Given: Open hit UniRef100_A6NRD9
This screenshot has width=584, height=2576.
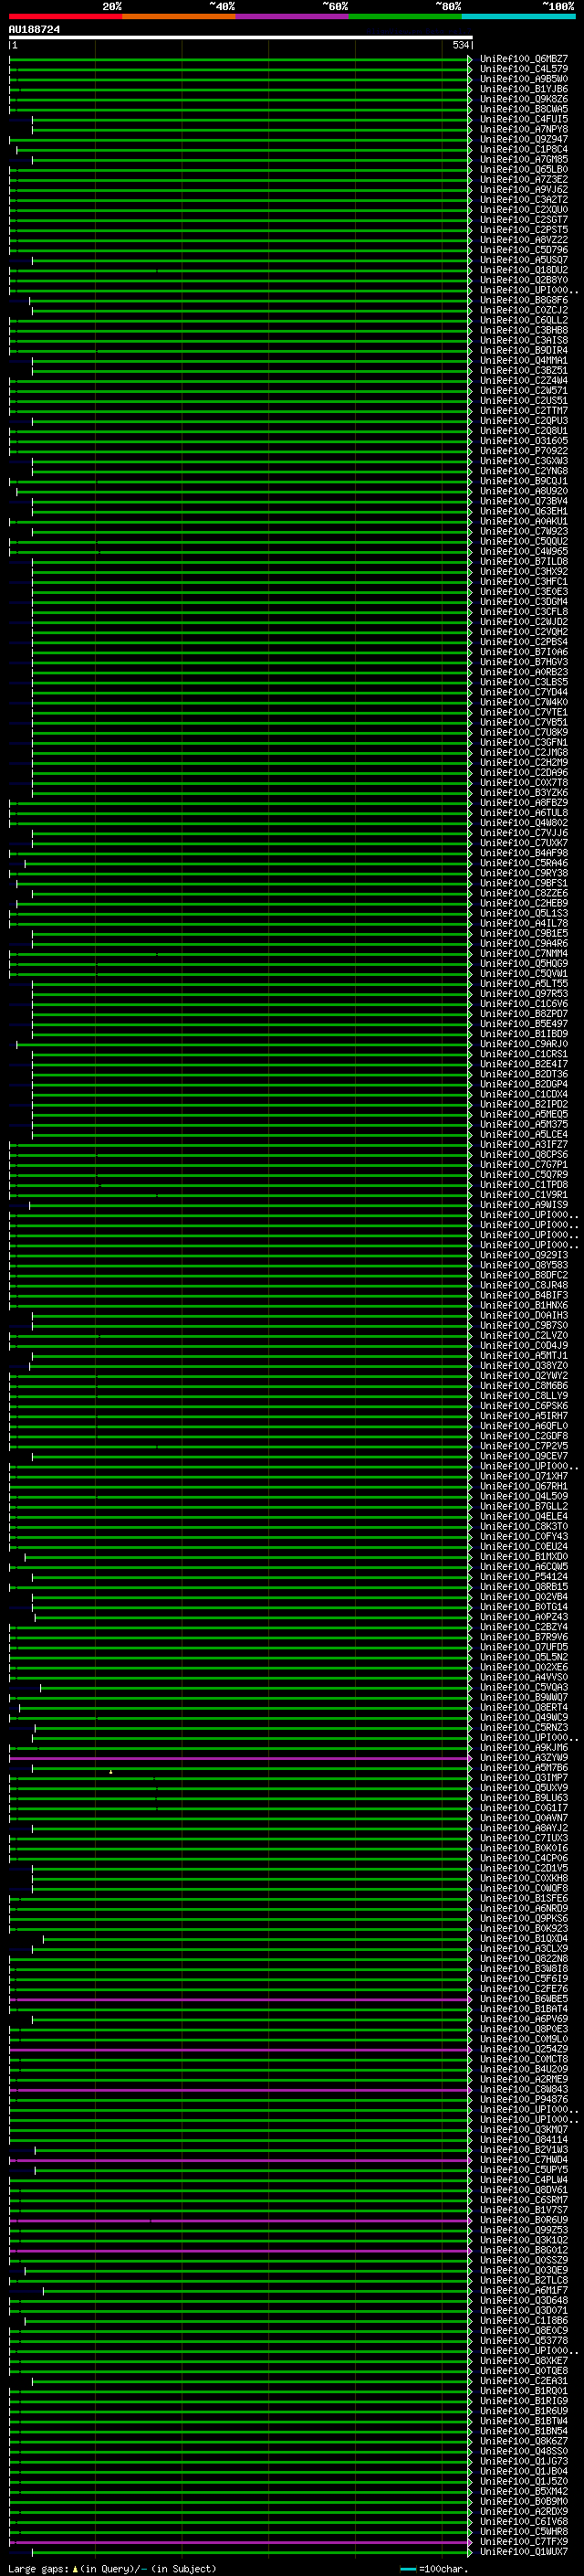Looking at the screenshot, I should [x=524, y=1908].
